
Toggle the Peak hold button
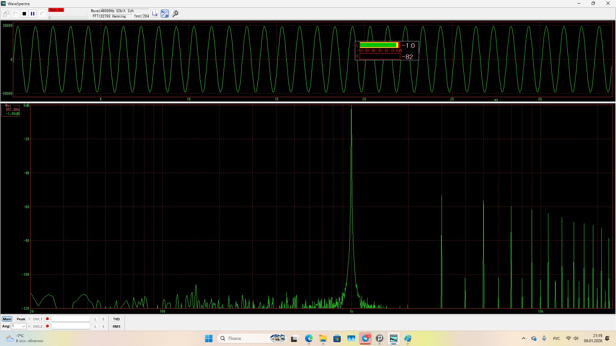click(21, 319)
